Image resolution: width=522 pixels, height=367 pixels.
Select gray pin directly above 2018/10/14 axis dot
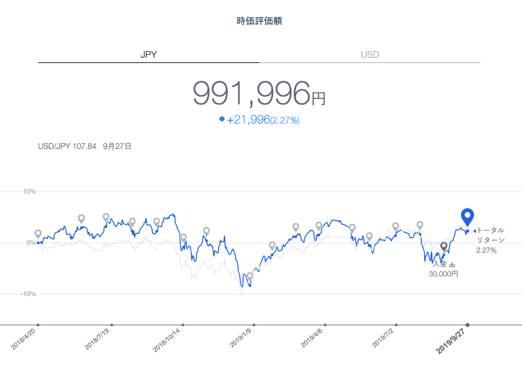pos(183,238)
